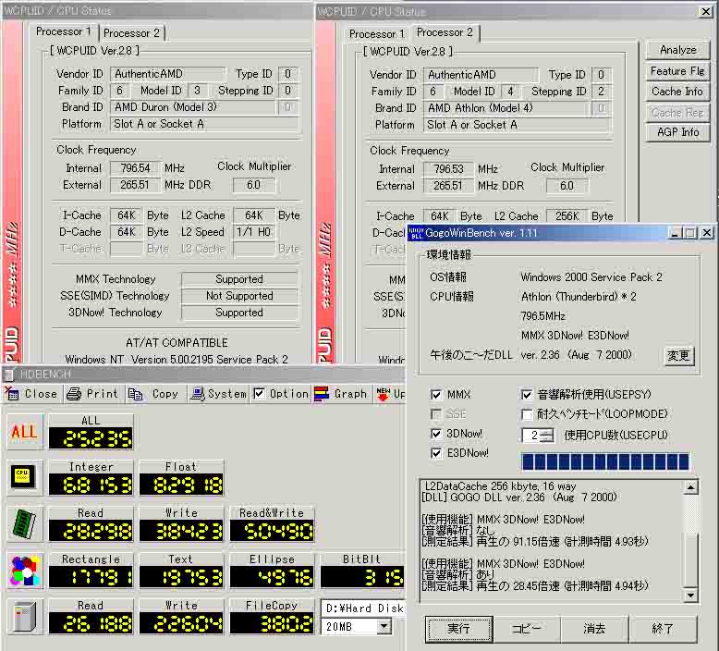Click the Float score display
The height and width of the screenshot is (651, 719).
(x=181, y=485)
